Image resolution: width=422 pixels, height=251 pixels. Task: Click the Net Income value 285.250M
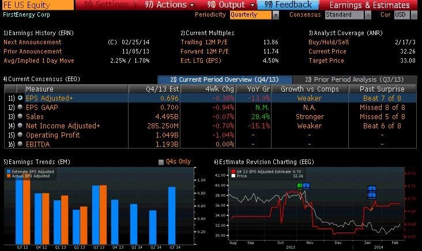[163, 126]
